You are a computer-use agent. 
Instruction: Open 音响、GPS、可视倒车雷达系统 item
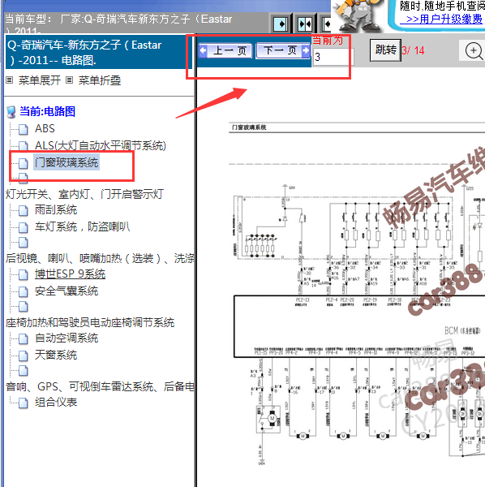pos(100,386)
